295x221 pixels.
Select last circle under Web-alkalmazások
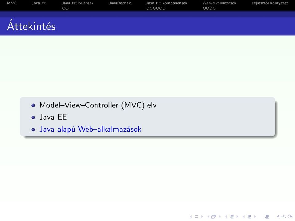(214, 8)
